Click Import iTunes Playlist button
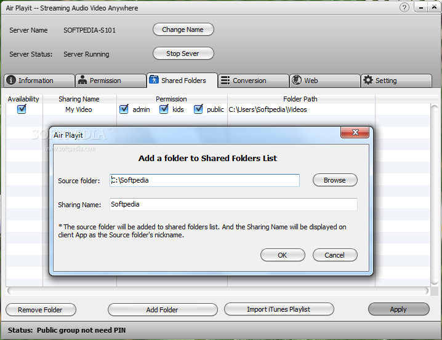The width and height of the screenshot is (442, 340). point(279,309)
